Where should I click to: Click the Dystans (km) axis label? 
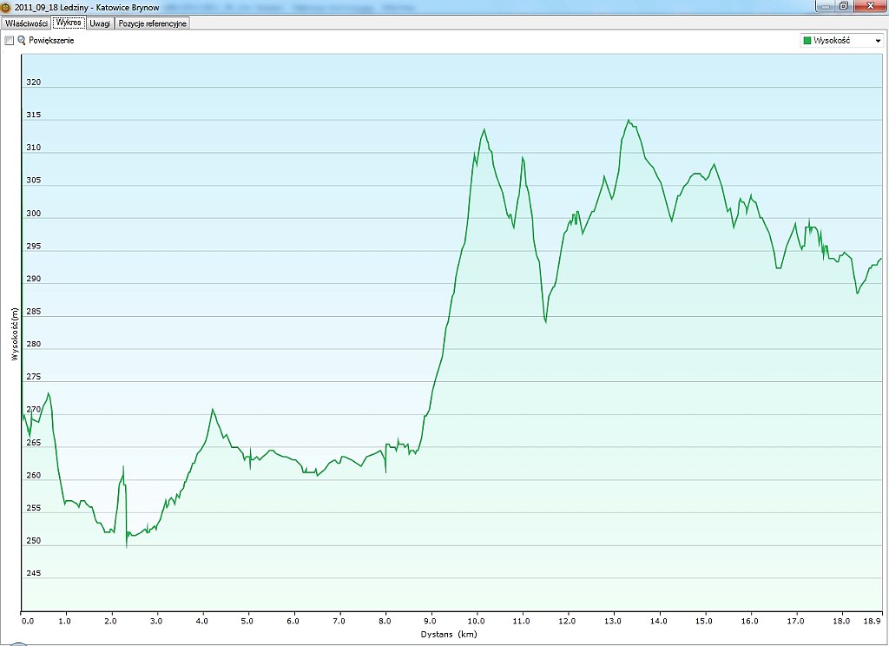(449, 635)
